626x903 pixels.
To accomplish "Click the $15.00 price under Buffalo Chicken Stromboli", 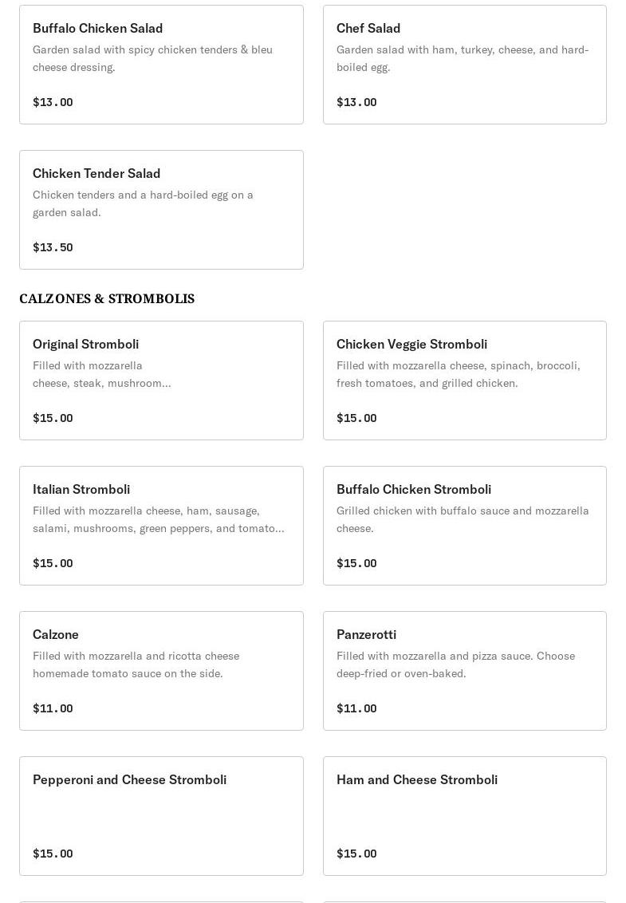I will (356, 563).
